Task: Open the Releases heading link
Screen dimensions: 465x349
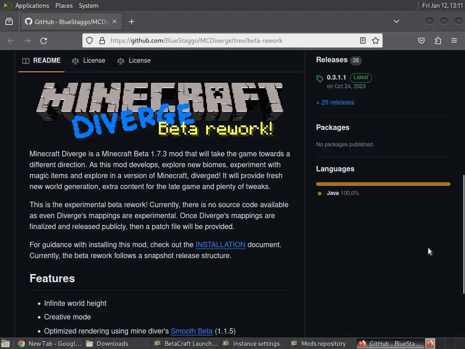Action: click(x=331, y=60)
